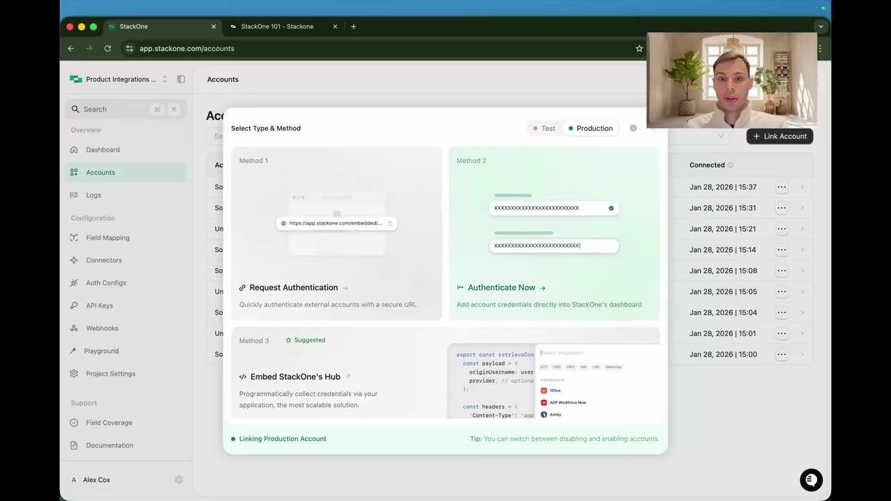Click the Project Settings gear icon
Image resolution: width=891 pixels, height=501 pixels.
pos(74,374)
